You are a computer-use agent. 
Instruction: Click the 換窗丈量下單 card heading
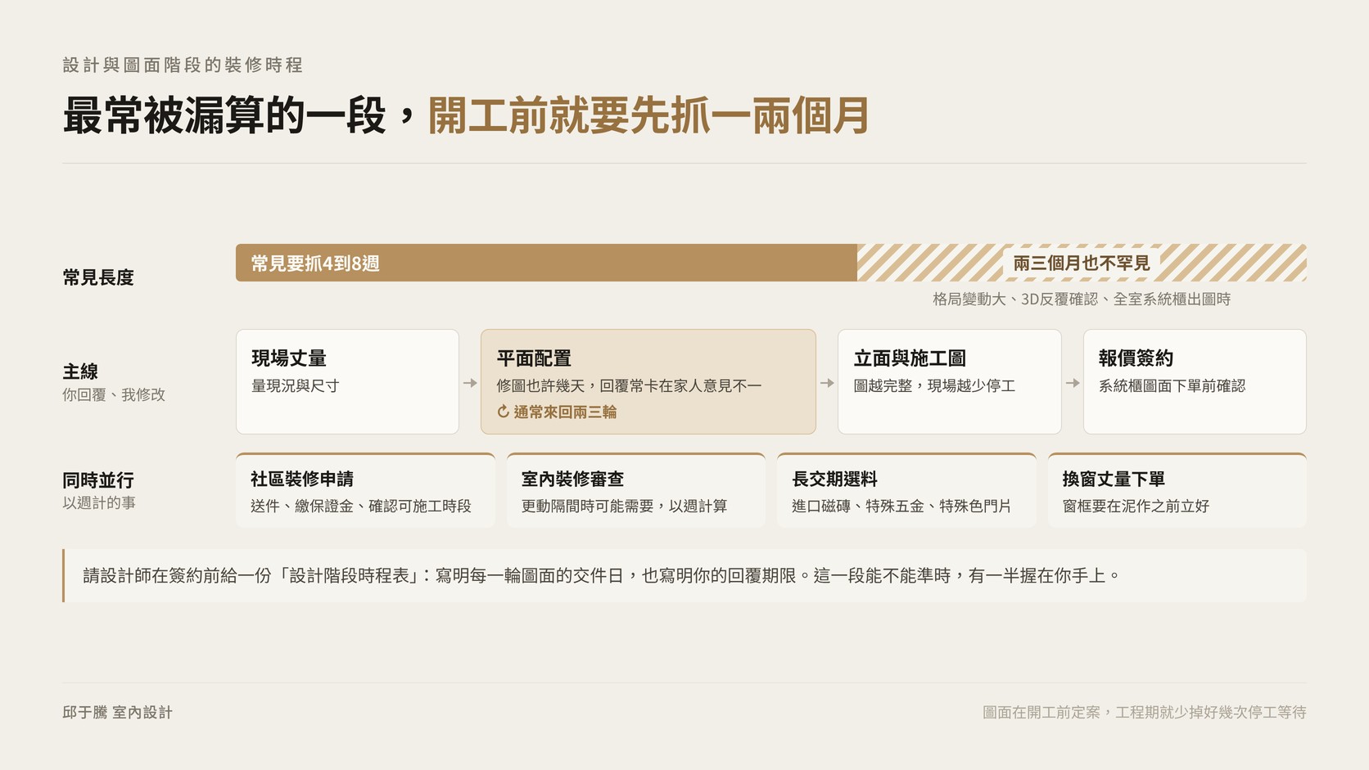tap(1114, 479)
